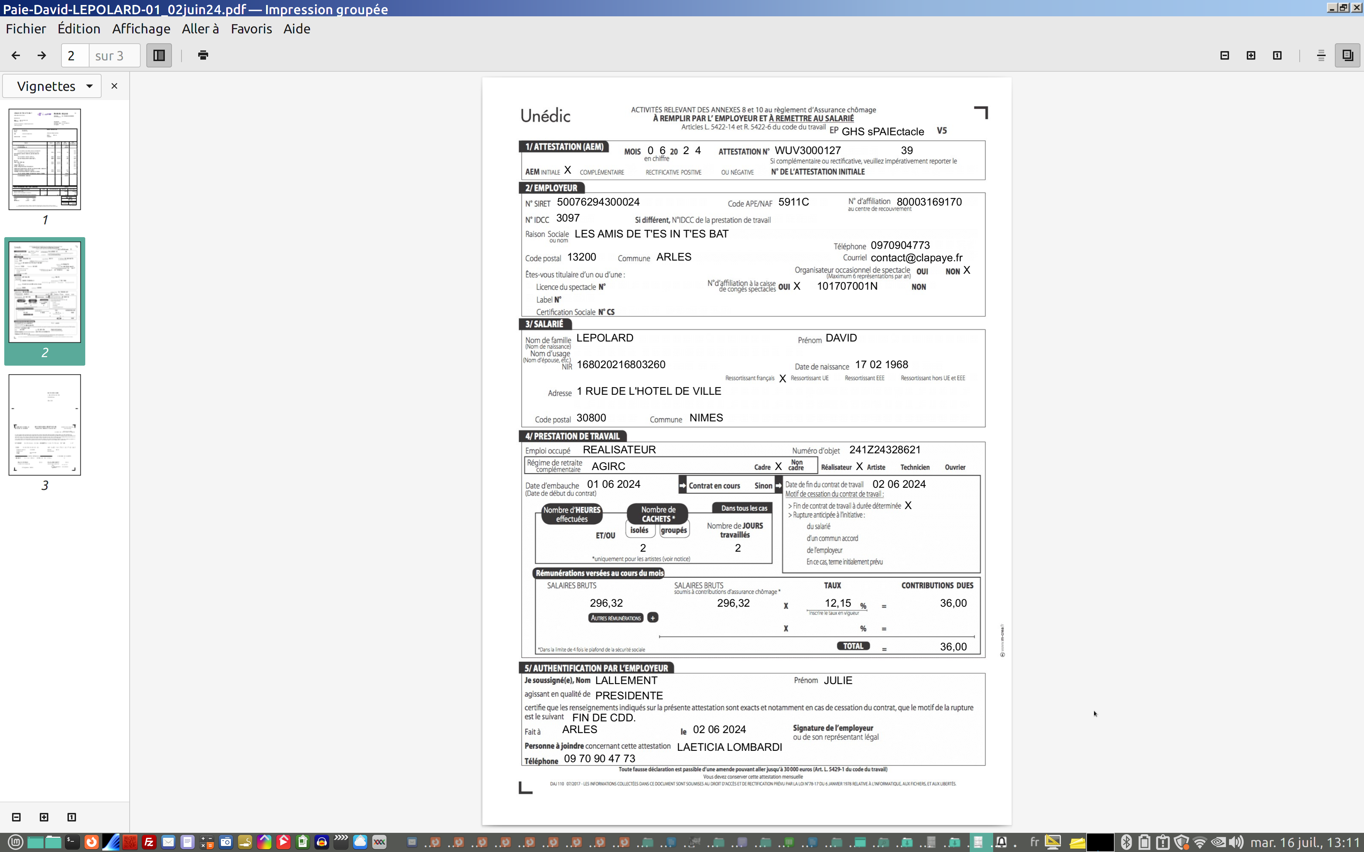The height and width of the screenshot is (852, 1364).
Task: Shrink thumbnails with sidebar bottom minus icon
Action: point(16,817)
